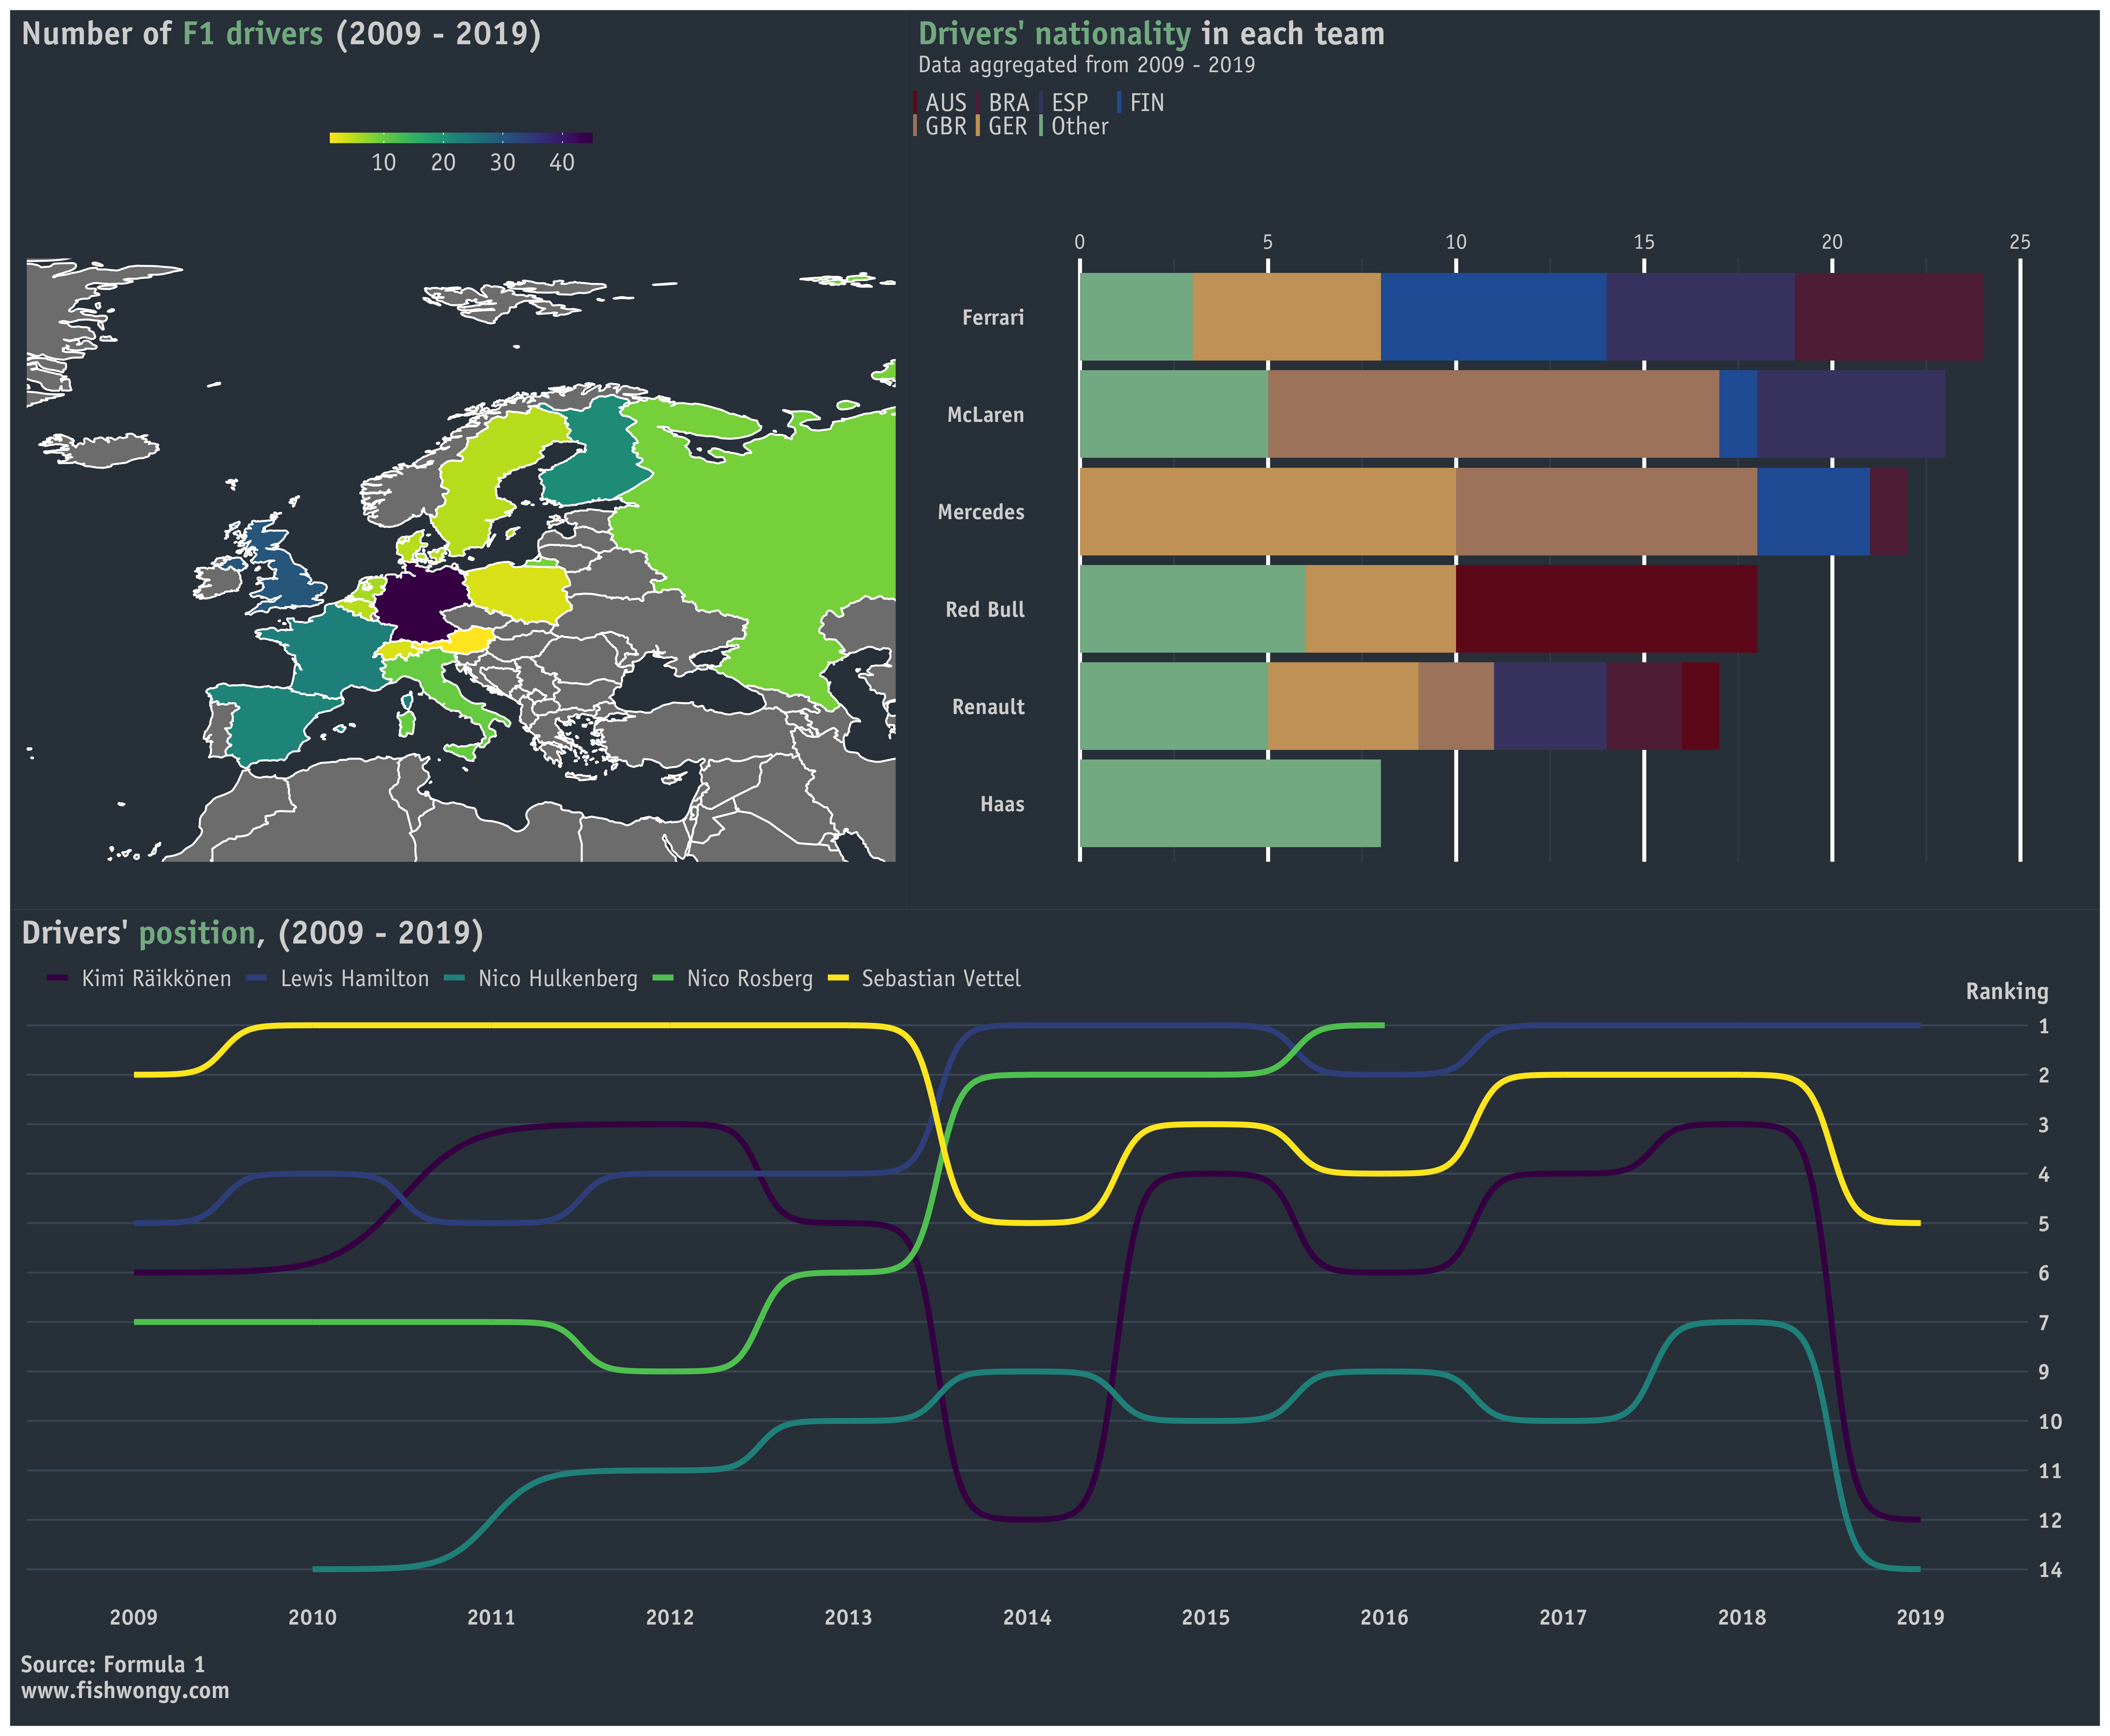Click the 'Number of F1 drivers' title
Viewport: 2110px width, 1736px height.
(x=281, y=34)
